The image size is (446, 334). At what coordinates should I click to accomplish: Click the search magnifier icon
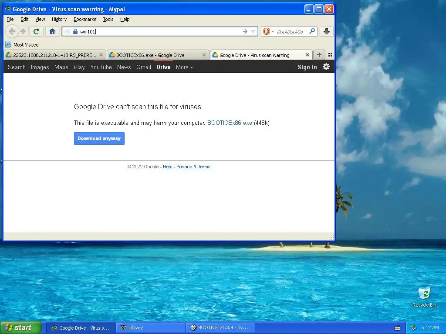pyautogui.click(x=312, y=31)
